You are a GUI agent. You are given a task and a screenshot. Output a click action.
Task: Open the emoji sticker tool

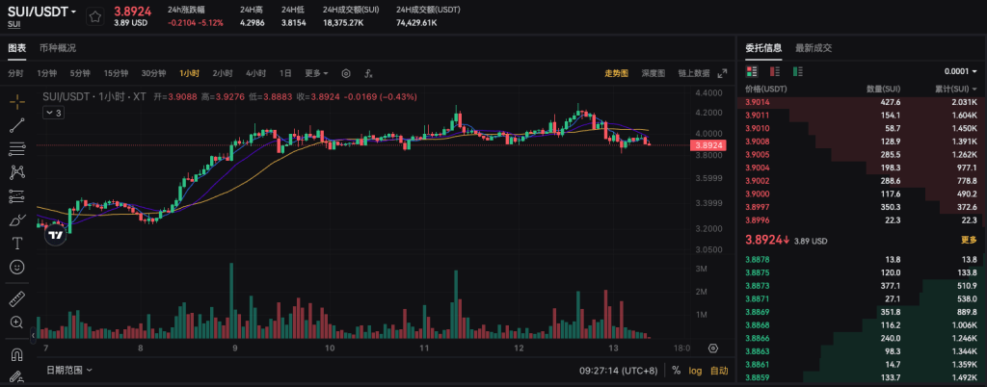click(x=17, y=266)
